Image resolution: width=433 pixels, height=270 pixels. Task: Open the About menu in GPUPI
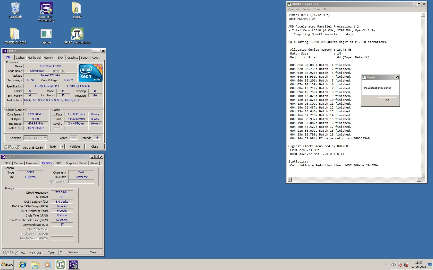click(327, 9)
